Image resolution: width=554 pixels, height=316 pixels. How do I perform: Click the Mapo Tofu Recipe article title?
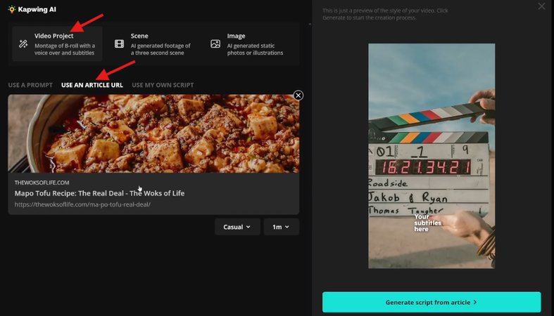[99, 193]
